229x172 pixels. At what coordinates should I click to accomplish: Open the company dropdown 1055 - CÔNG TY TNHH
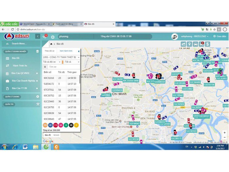coord(61,57)
